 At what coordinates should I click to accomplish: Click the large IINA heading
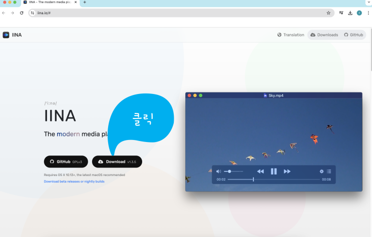coord(60,116)
